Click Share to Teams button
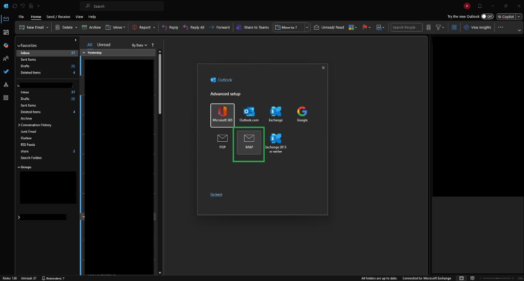This screenshot has height=281, width=524. [x=253, y=28]
